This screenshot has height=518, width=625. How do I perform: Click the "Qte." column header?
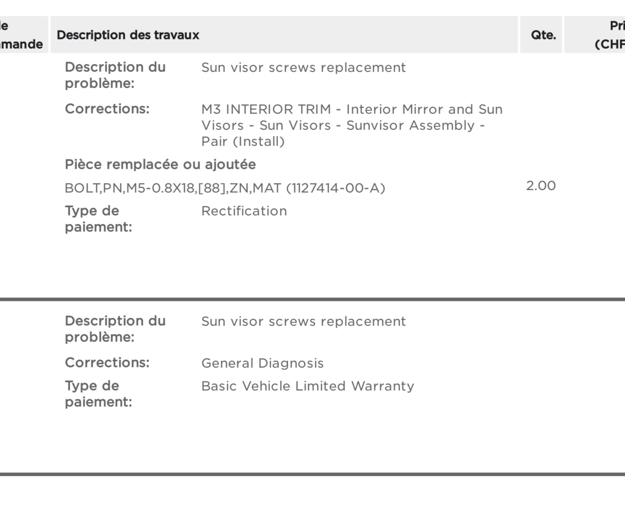coord(543,35)
